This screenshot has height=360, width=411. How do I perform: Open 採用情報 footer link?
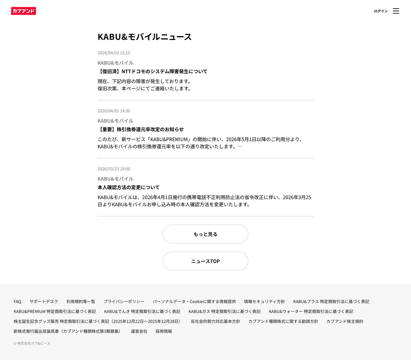[164, 331]
